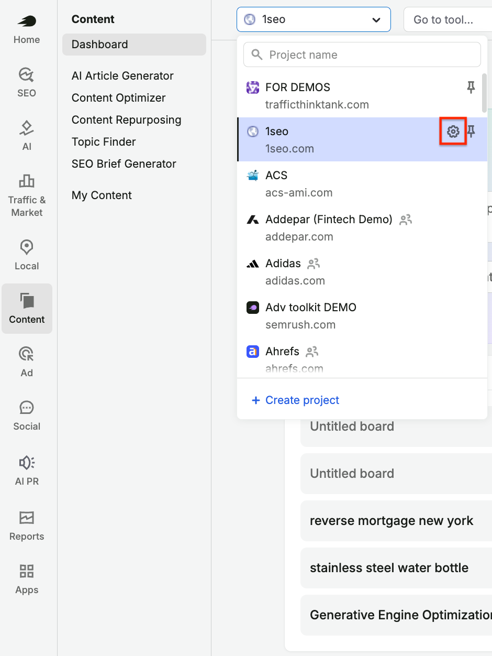The height and width of the screenshot is (656, 492).
Task: Open My Content page
Action: (102, 195)
